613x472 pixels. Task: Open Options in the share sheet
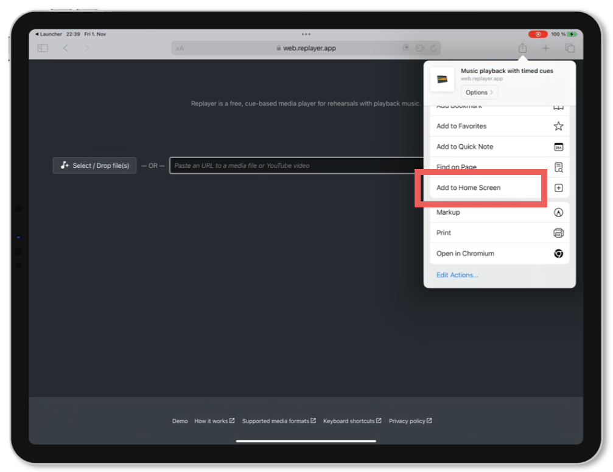click(479, 92)
